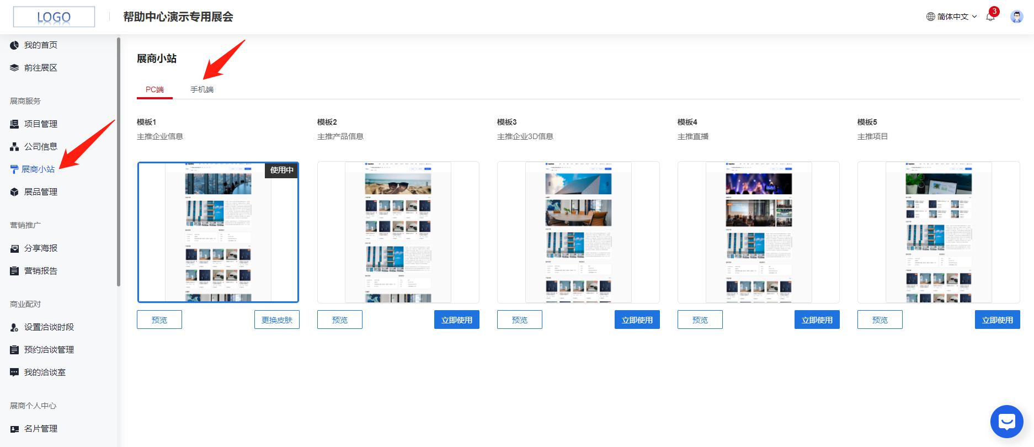Click 立即使用 under 模板2
The width and height of the screenshot is (1034, 447).
pyautogui.click(x=456, y=320)
